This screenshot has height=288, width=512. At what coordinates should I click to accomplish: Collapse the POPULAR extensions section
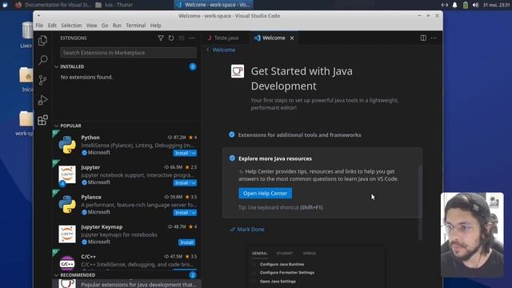[x=57, y=126]
